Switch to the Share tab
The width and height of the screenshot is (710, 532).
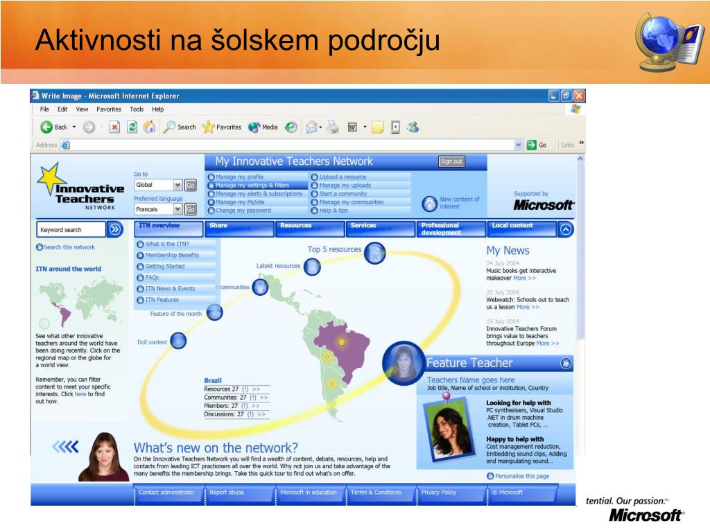pyautogui.click(x=239, y=229)
